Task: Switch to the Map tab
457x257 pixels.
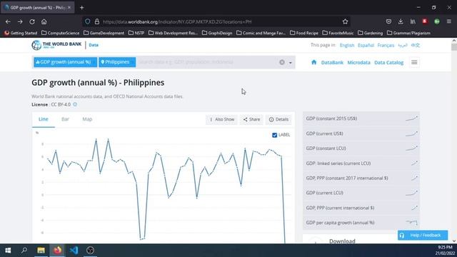Action: (87, 119)
